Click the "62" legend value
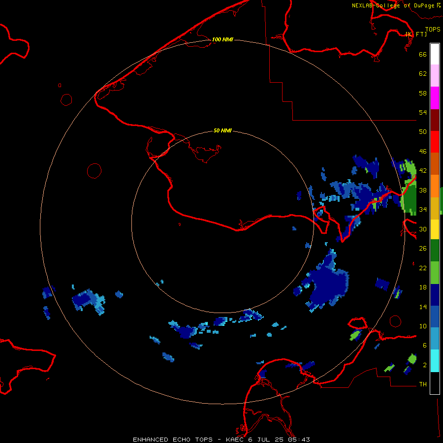 423,74
